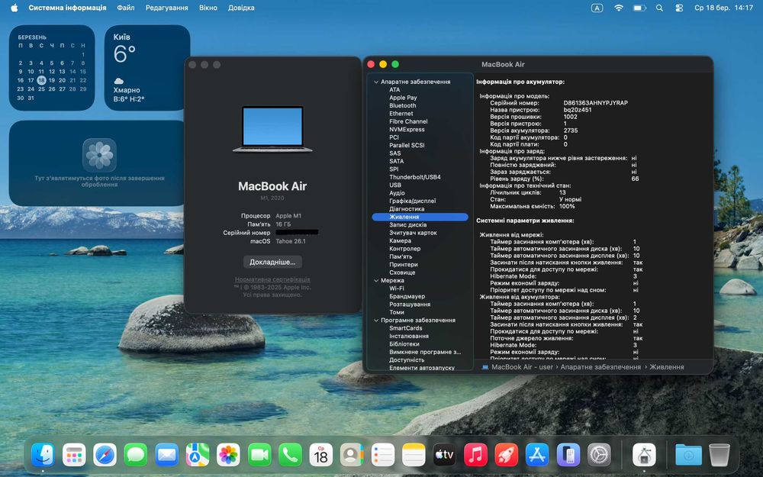Click the Київ weather widget
Viewport: 763px width, 477px height.
click(147, 68)
